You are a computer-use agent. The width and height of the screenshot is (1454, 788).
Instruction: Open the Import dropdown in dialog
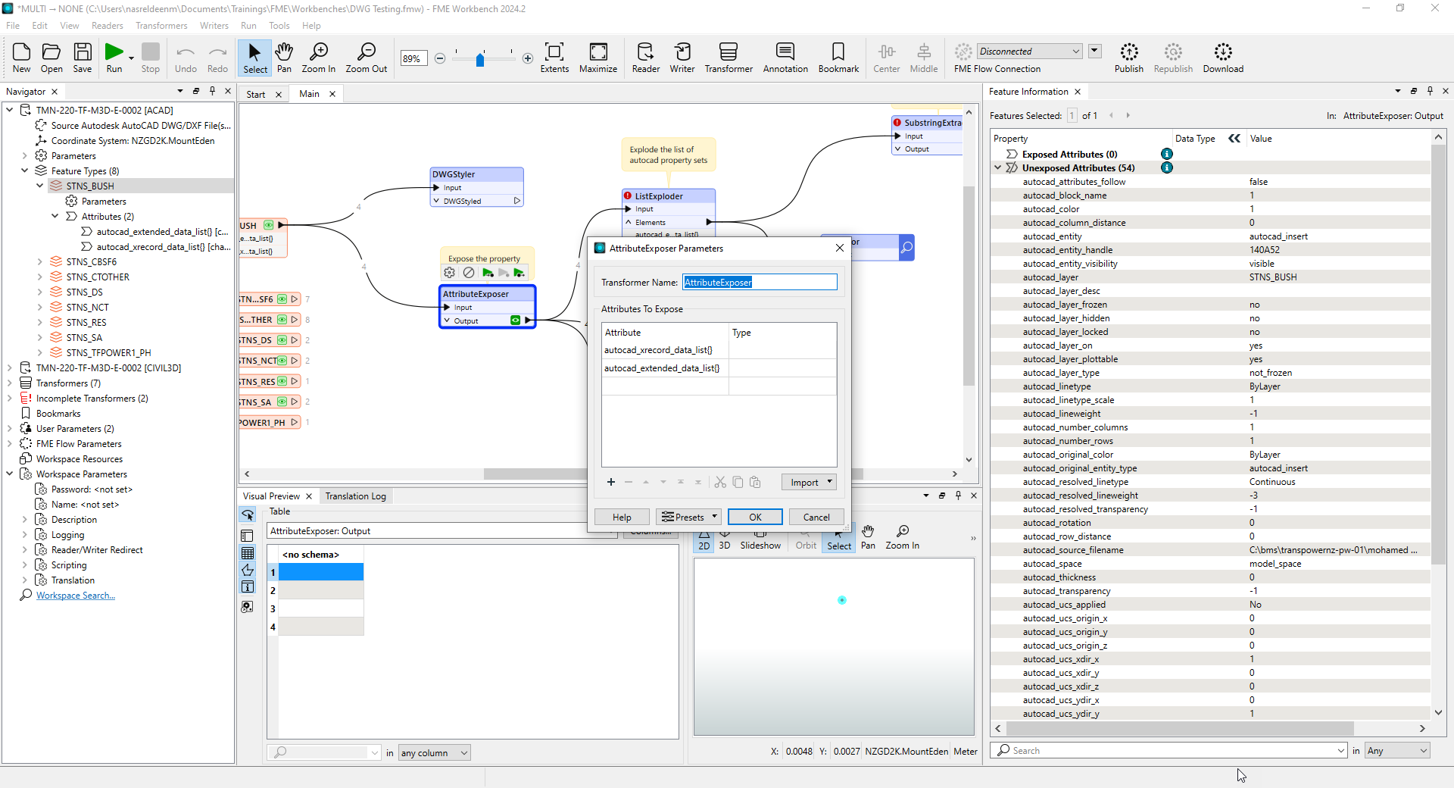point(809,482)
